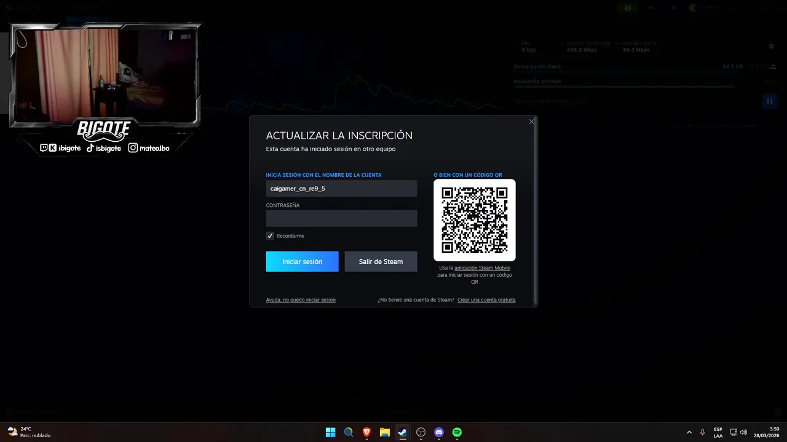This screenshot has width=787, height=442.
Task: Click the QR code image
Action: point(475,220)
